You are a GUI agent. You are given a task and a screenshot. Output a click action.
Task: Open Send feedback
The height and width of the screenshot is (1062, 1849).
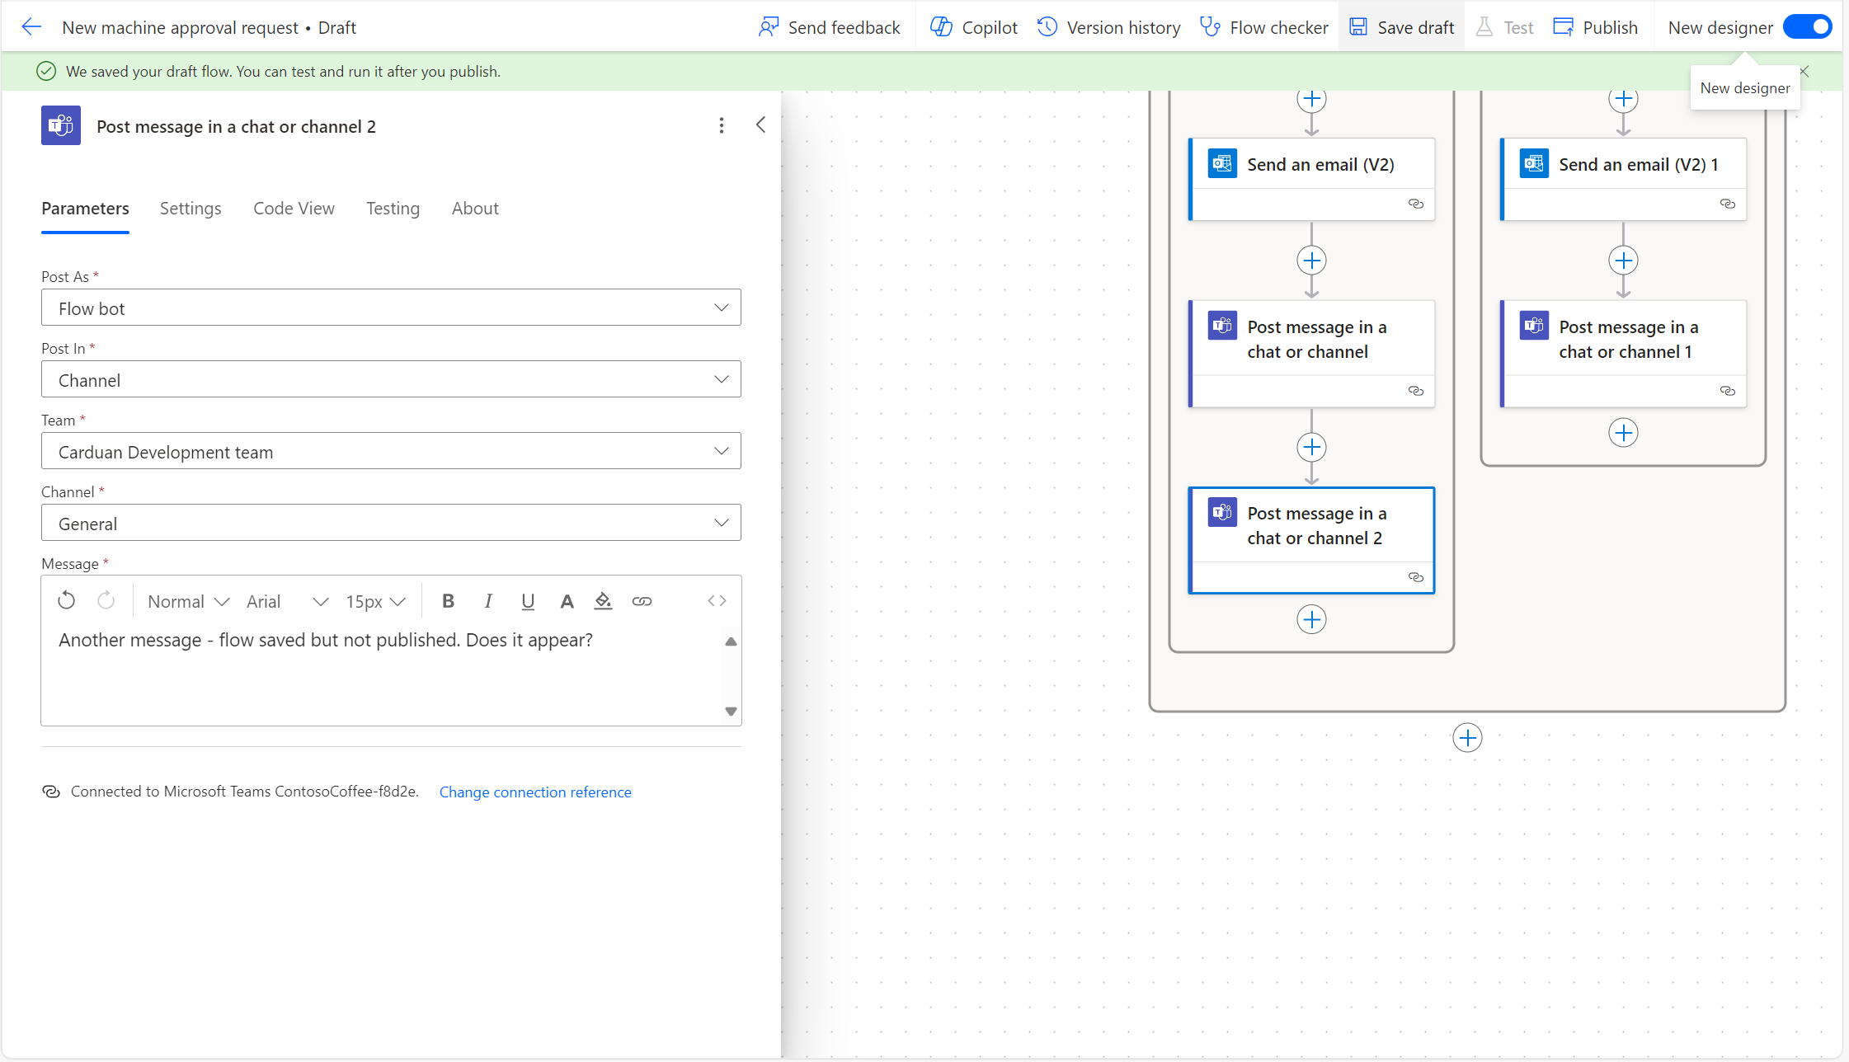point(830,27)
